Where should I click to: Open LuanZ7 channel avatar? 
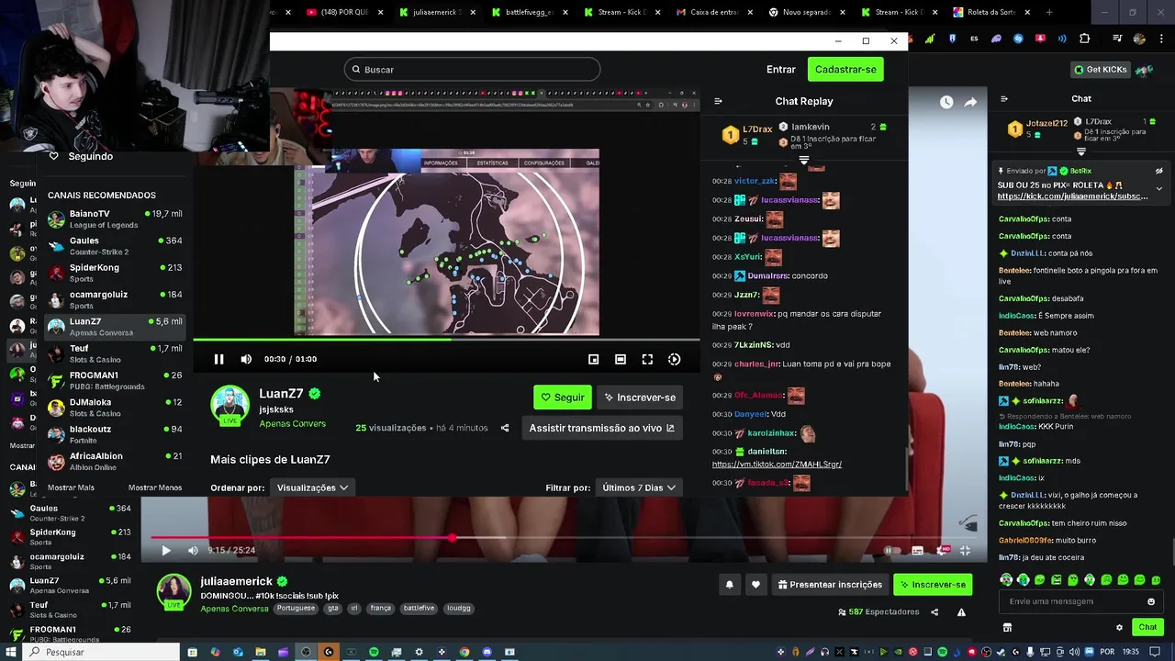pos(229,406)
